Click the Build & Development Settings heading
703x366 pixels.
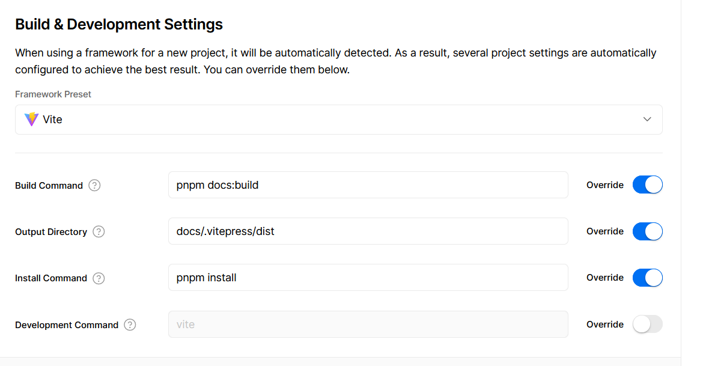click(119, 25)
